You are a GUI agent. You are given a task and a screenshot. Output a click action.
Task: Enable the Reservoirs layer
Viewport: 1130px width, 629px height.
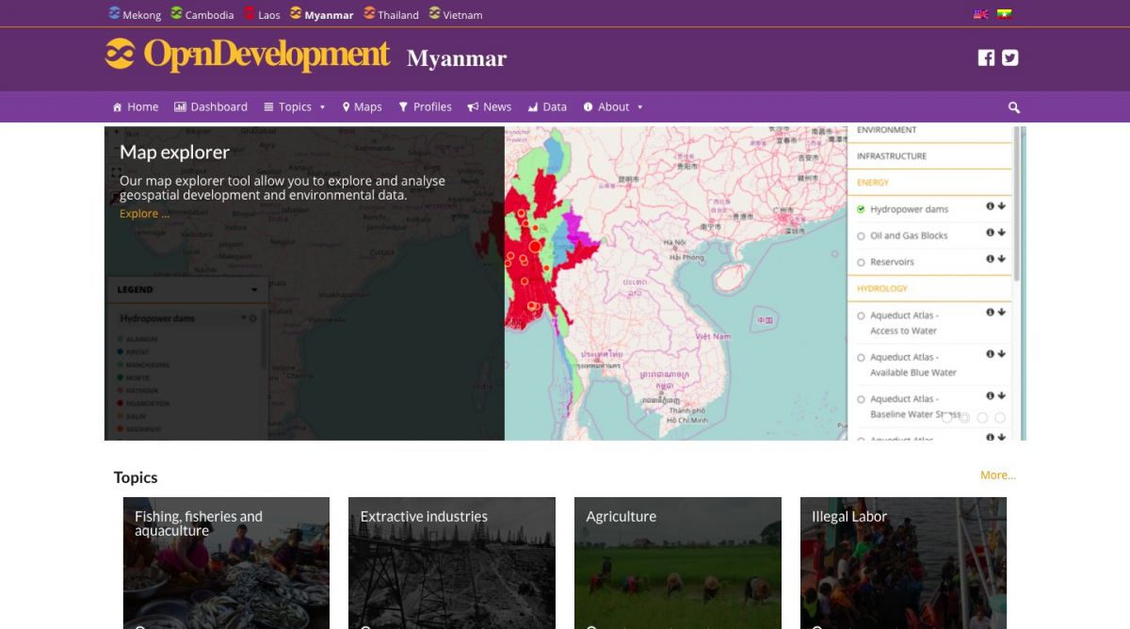click(861, 262)
